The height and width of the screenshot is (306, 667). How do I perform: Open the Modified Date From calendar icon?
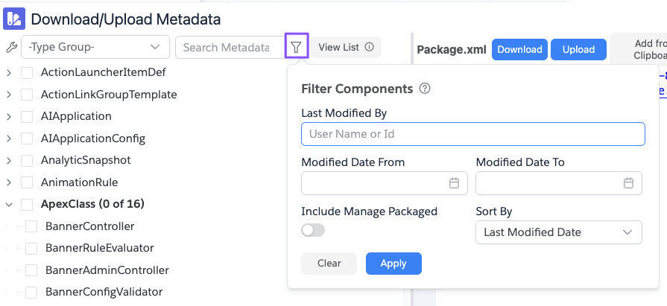click(455, 183)
